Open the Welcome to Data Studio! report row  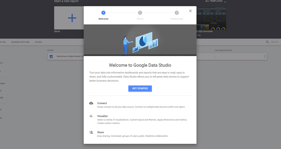[x=157, y=56]
